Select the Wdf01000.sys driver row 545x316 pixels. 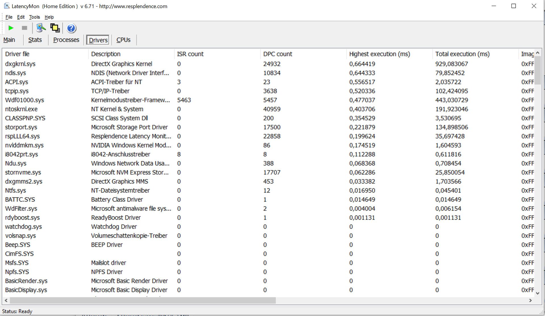tap(269, 100)
